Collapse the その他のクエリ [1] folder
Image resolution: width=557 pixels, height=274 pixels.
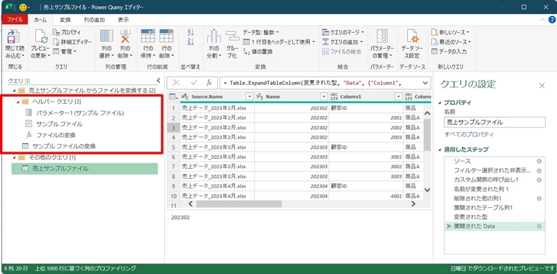(x=15, y=157)
